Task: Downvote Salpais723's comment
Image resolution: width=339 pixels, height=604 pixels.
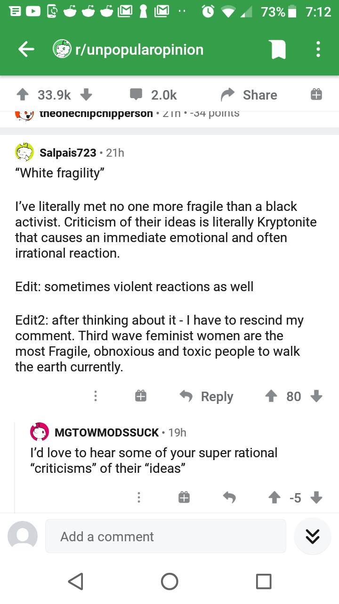Action: click(316, 396)
